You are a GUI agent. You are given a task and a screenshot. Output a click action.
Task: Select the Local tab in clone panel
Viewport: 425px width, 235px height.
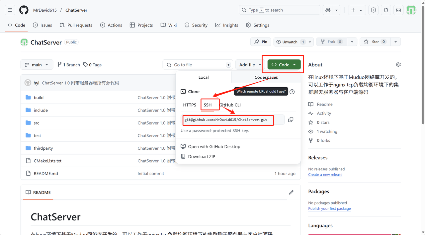[204, 77]
